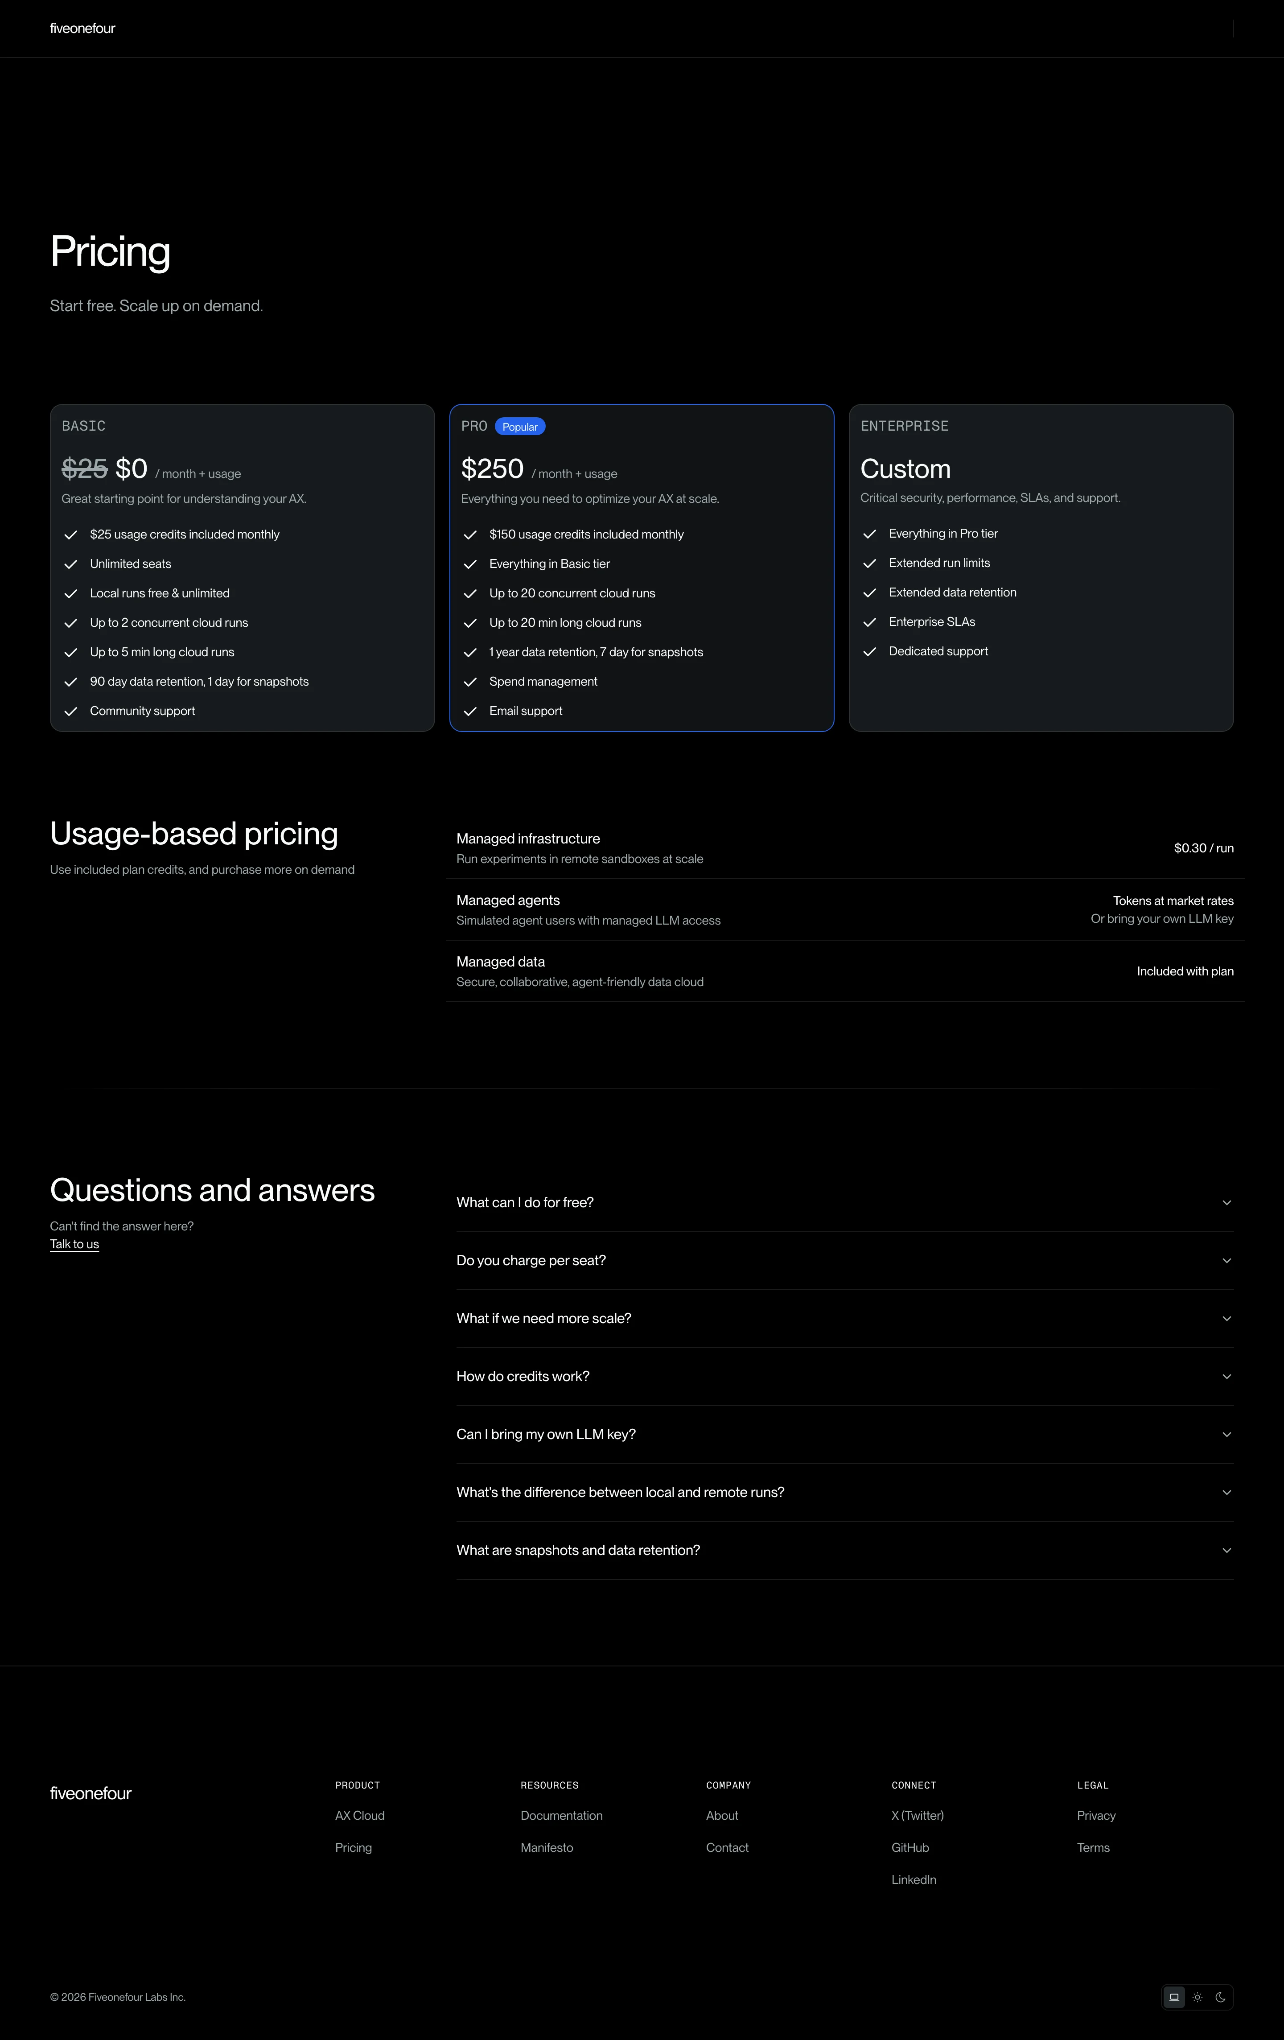Expand "What are snapshots and data retention?"
1284x2040 pixels.
[844, 1551]
